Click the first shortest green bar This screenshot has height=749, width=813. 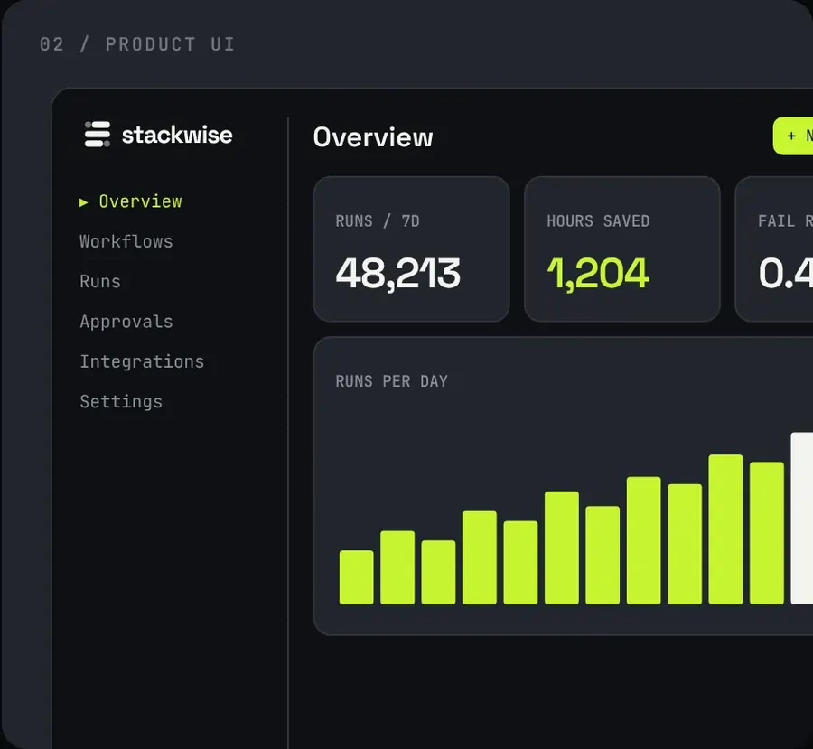click(x=356, y=577)
